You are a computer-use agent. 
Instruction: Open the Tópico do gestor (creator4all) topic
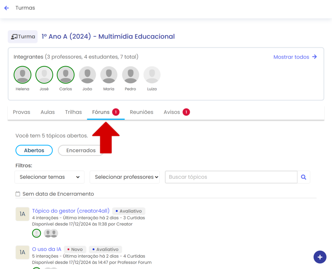71,211
